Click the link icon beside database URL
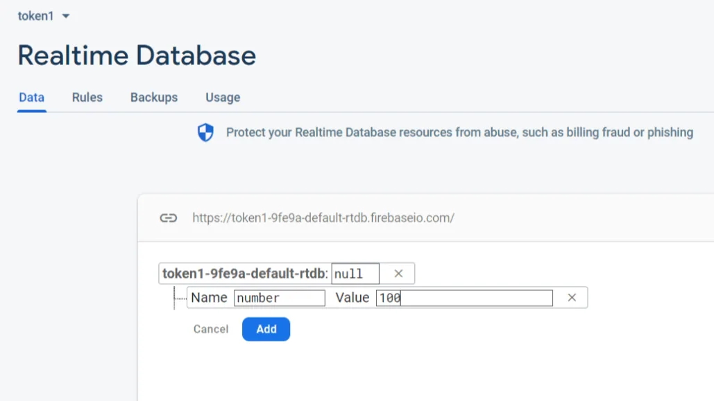This screenshot has width=714, height=401. tap(168, 217)
